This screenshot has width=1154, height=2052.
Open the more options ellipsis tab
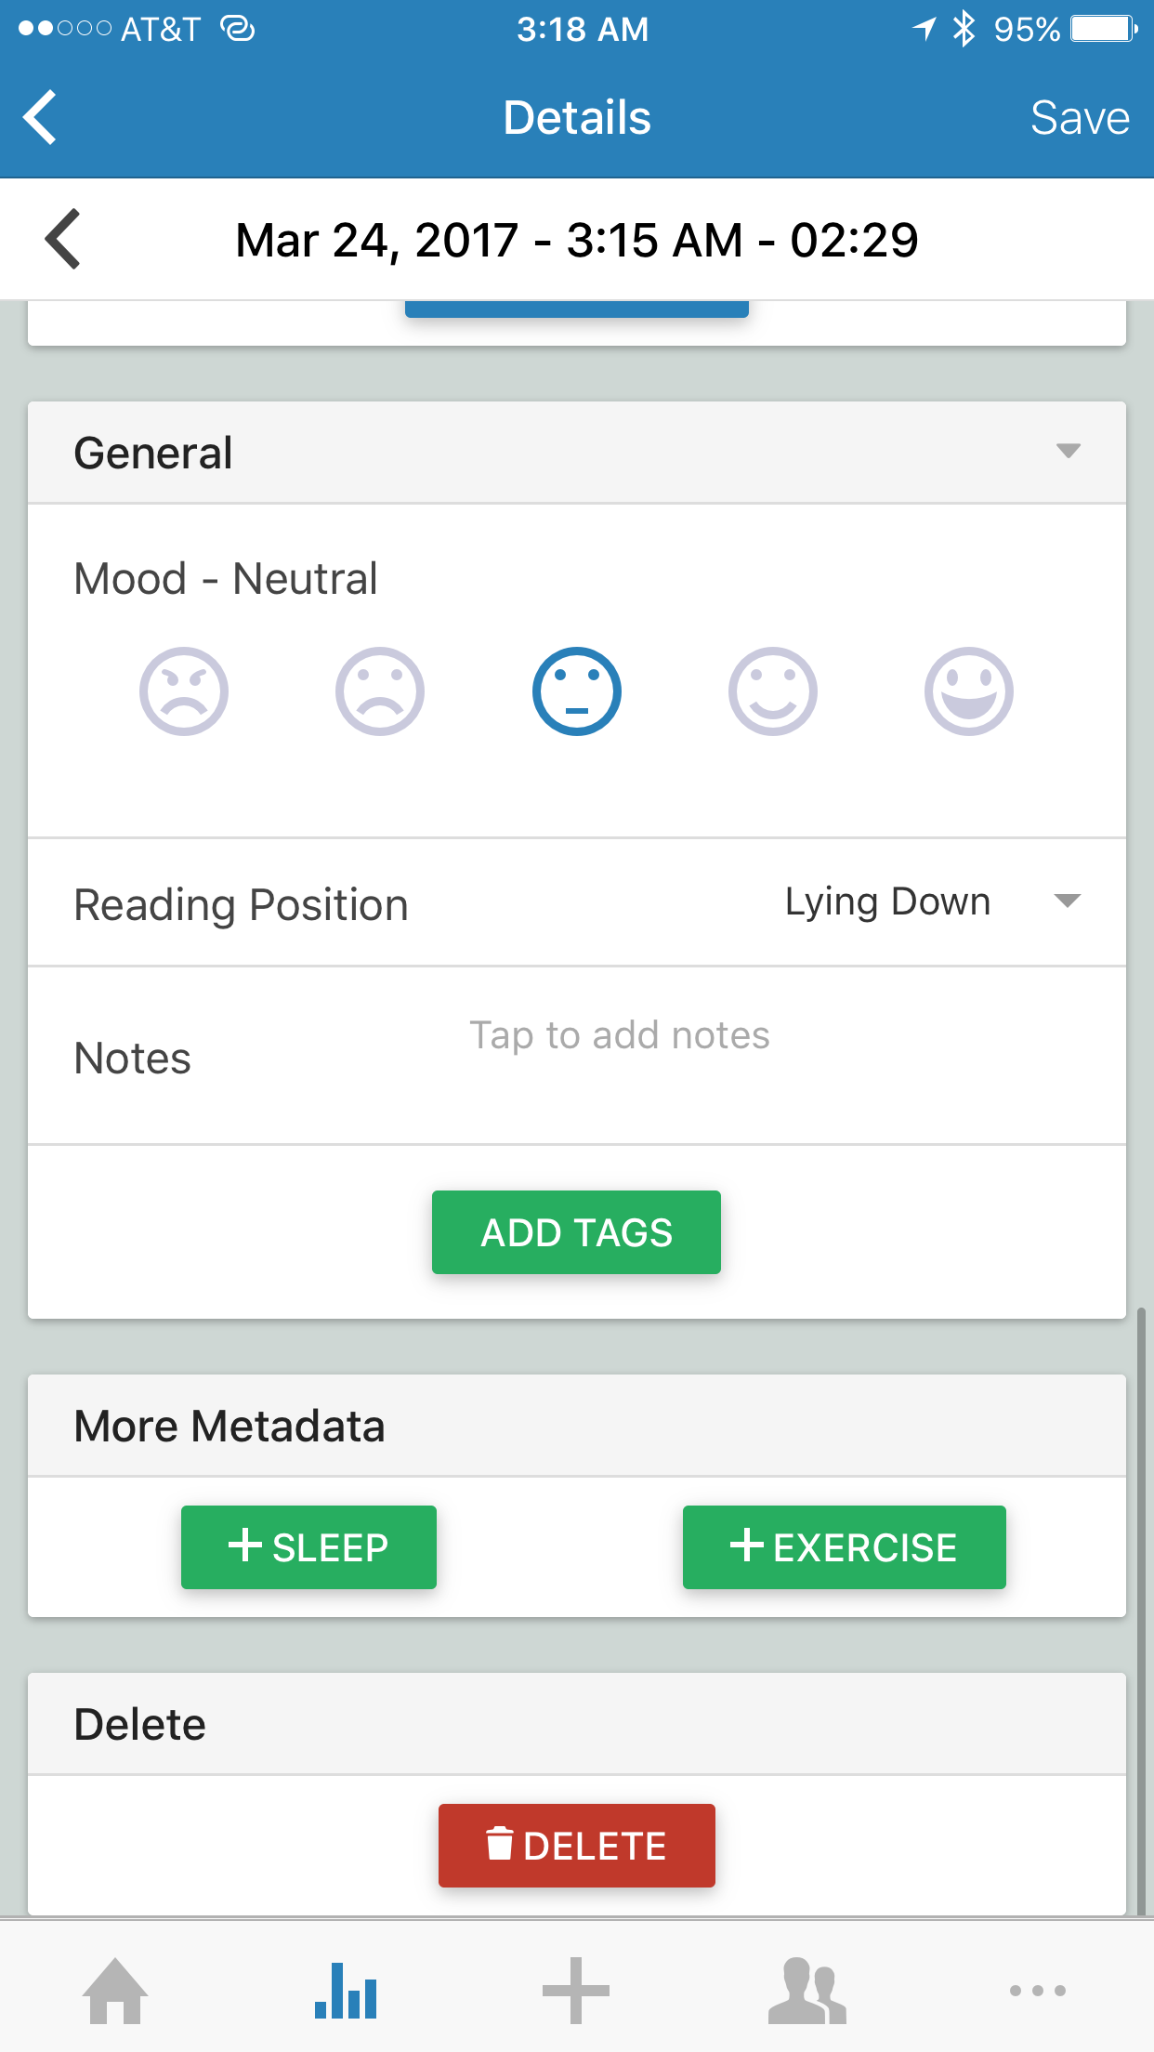pyautogui.click(x=1038, y=1991)
